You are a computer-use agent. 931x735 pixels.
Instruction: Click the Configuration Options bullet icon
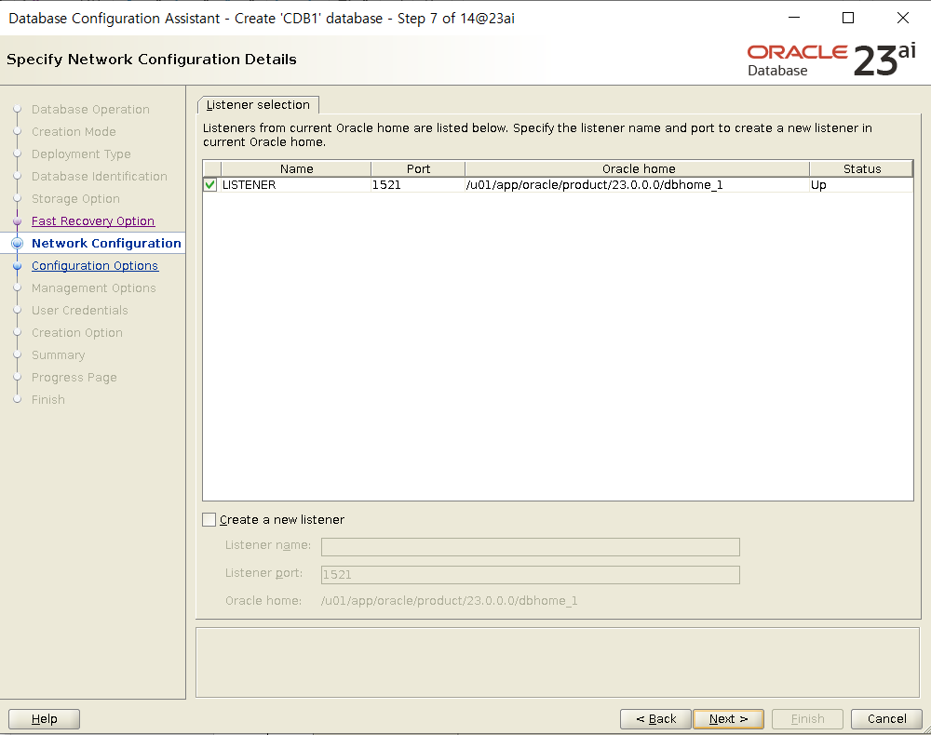(17, 266)
